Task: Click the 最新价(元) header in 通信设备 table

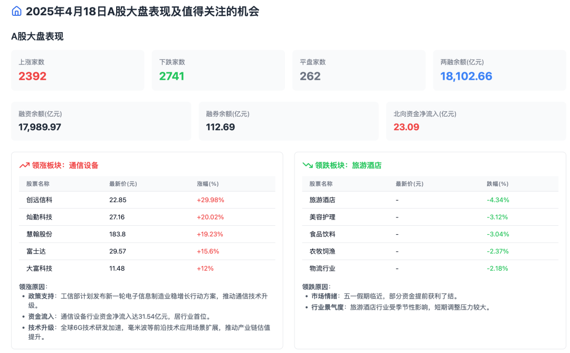Action: click(x=123, y=184)
